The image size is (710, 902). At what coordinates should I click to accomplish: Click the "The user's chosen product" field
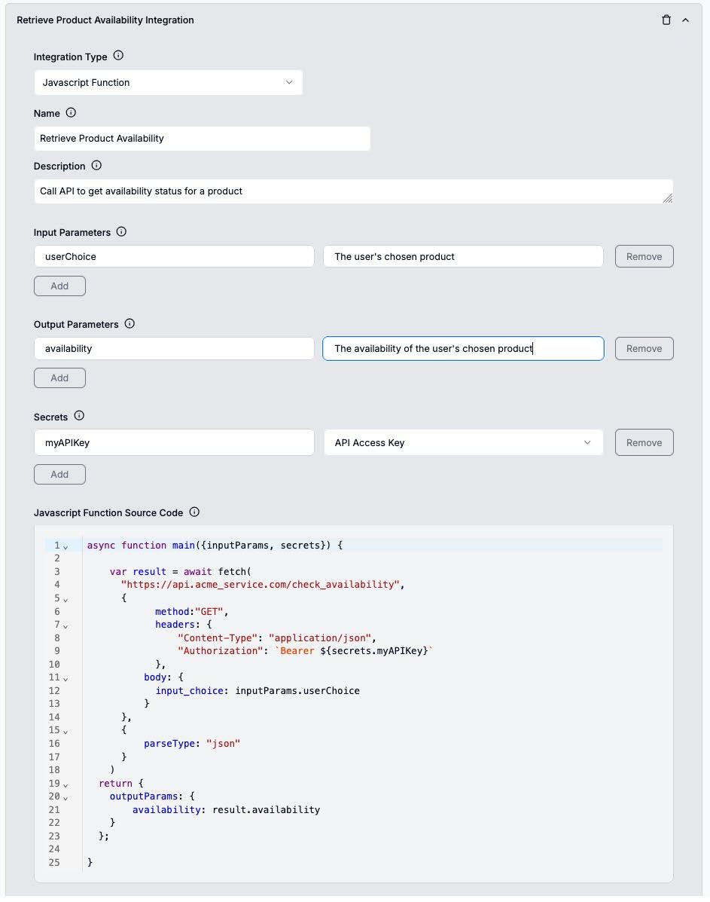[x=463, y=256]
